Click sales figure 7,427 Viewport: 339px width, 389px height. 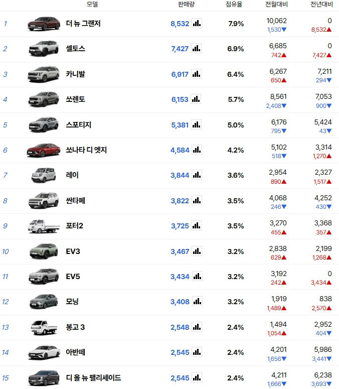(x=180, y=49)
